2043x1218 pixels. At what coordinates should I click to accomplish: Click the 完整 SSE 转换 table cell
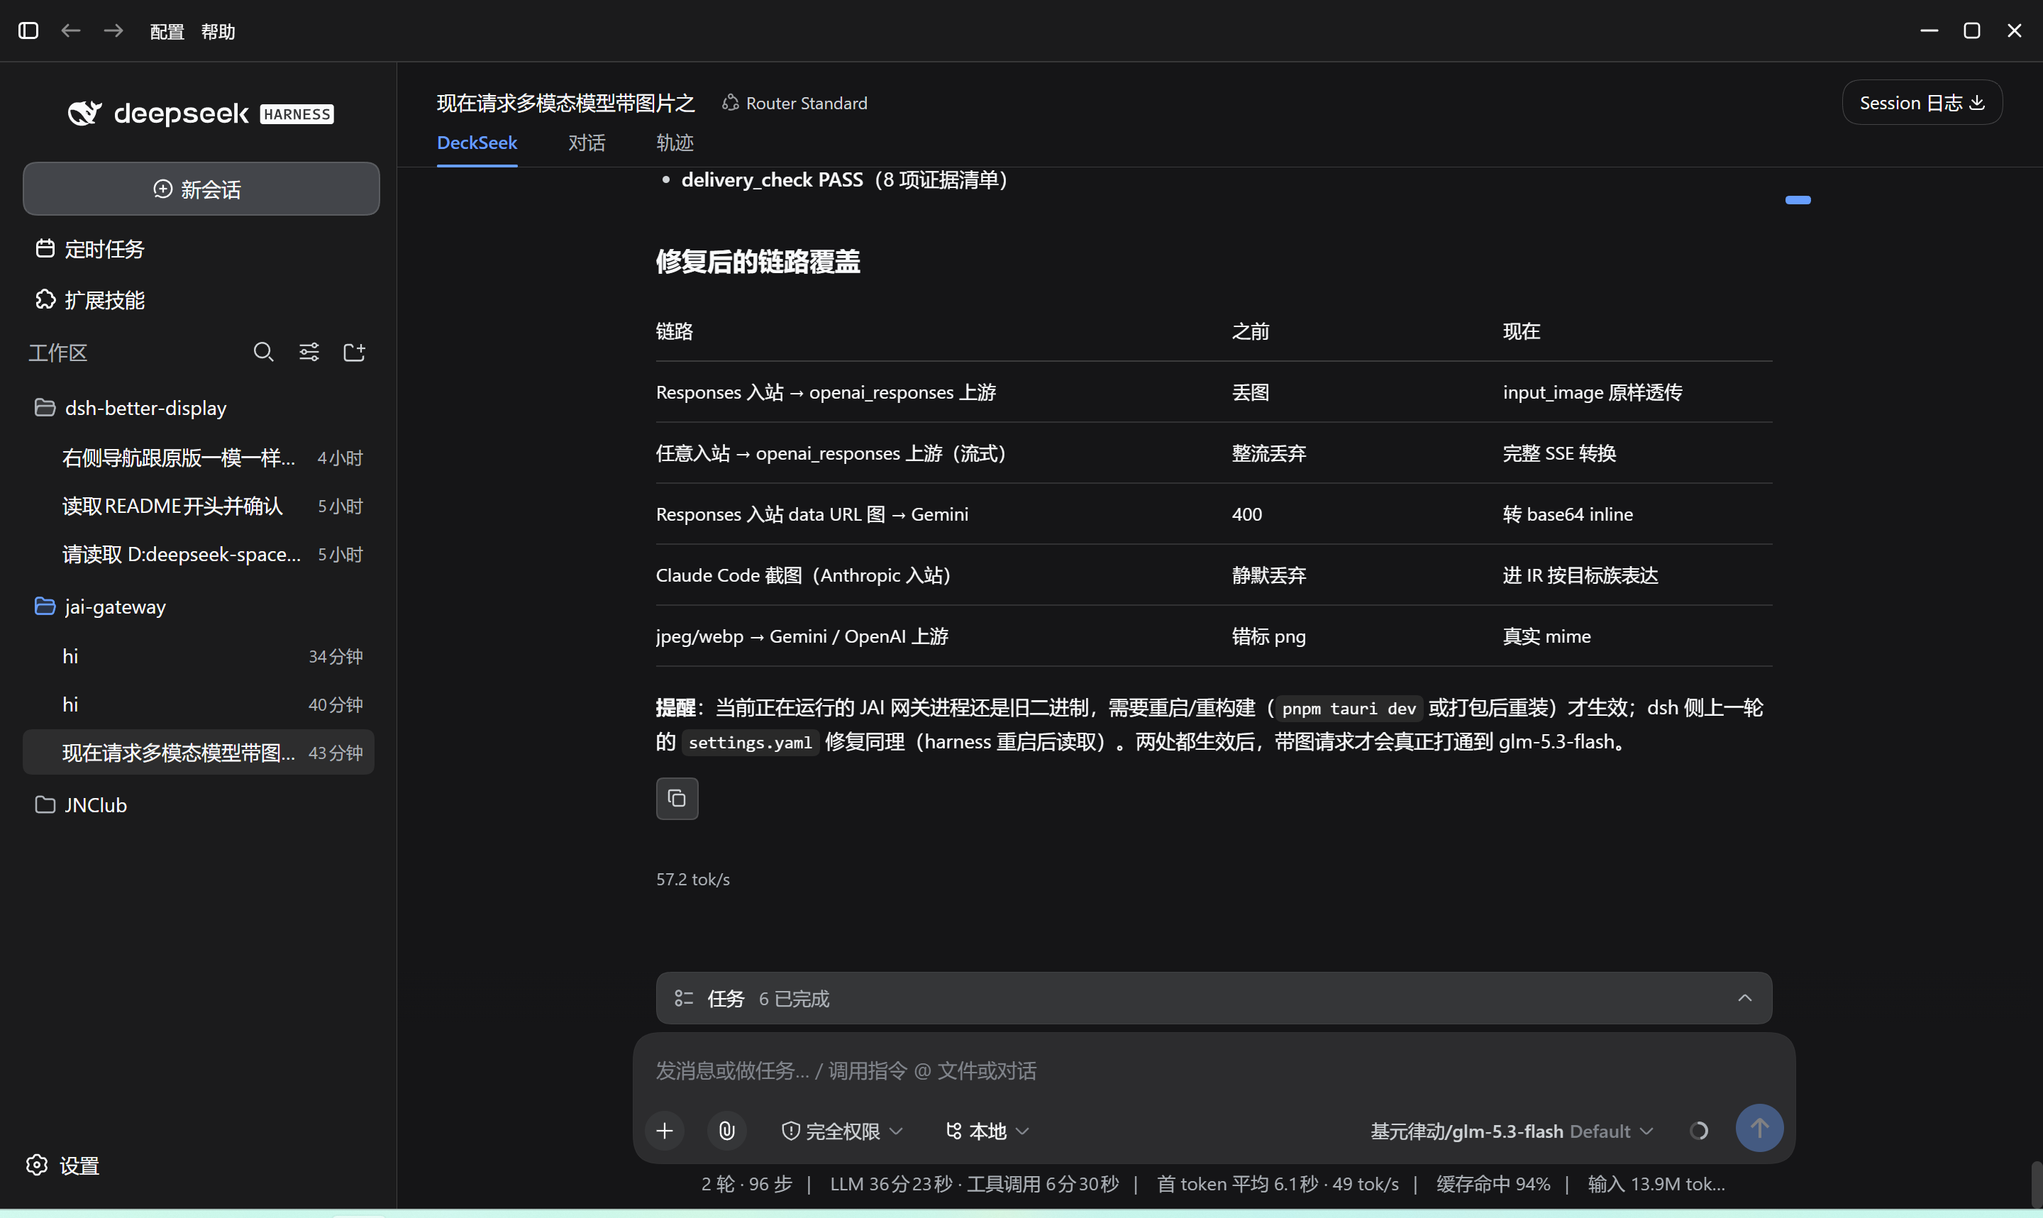pos(1559,453)
